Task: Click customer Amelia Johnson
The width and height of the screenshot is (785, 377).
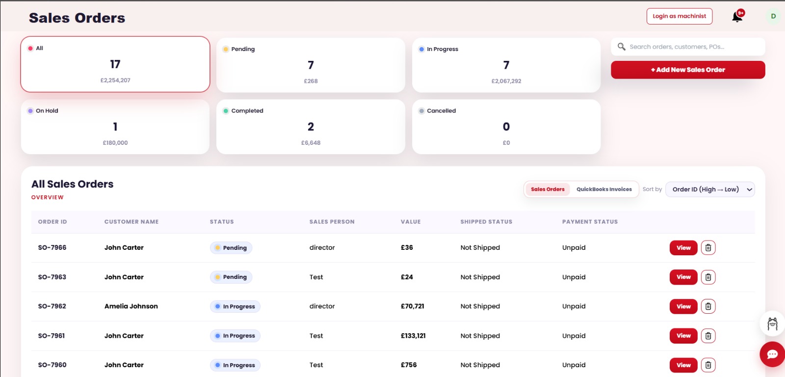Action: (131, 306)
